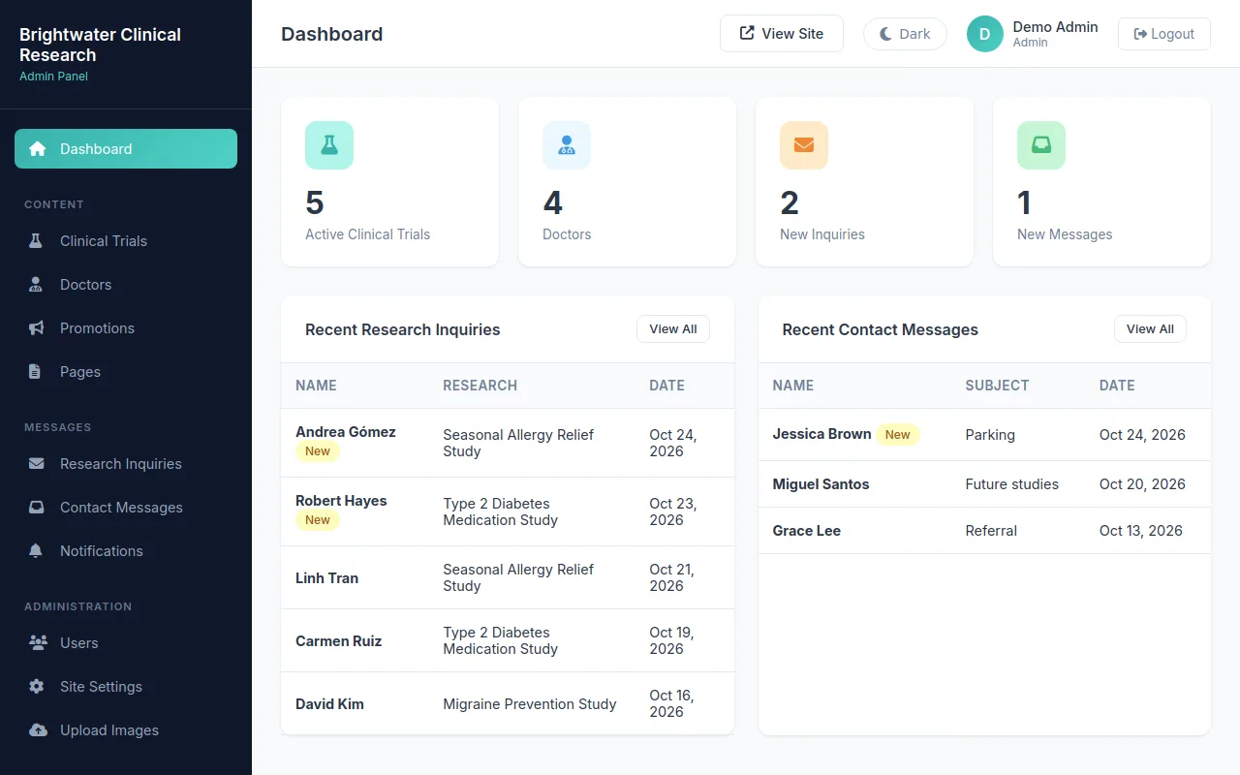Image resolution: width=1240 pixels, height=775 pixels.
Task: Click the New badge next to Jessica Brown
Action: pyautogui.click(x=897, y=435)
